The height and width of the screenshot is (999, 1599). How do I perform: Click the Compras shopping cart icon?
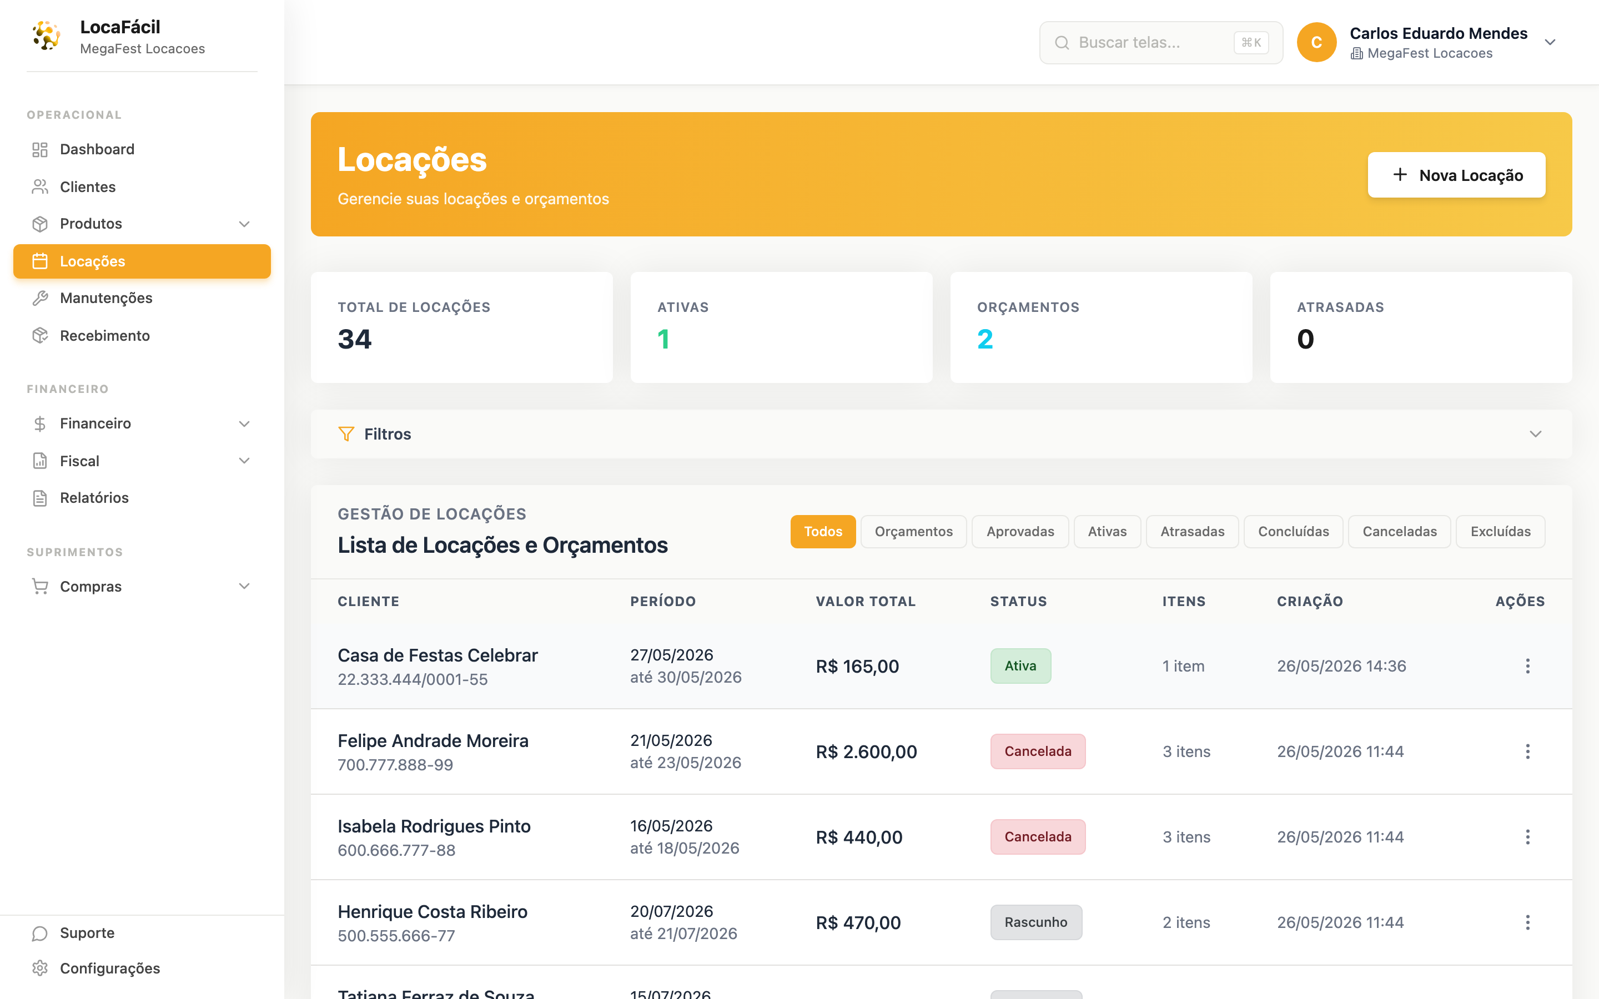(39, 587)
